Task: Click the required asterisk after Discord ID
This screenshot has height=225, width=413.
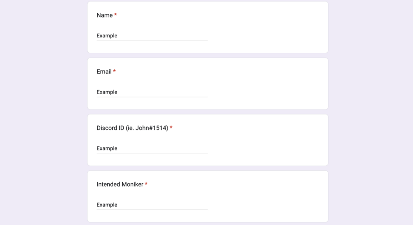Action: tap(171, 128)
